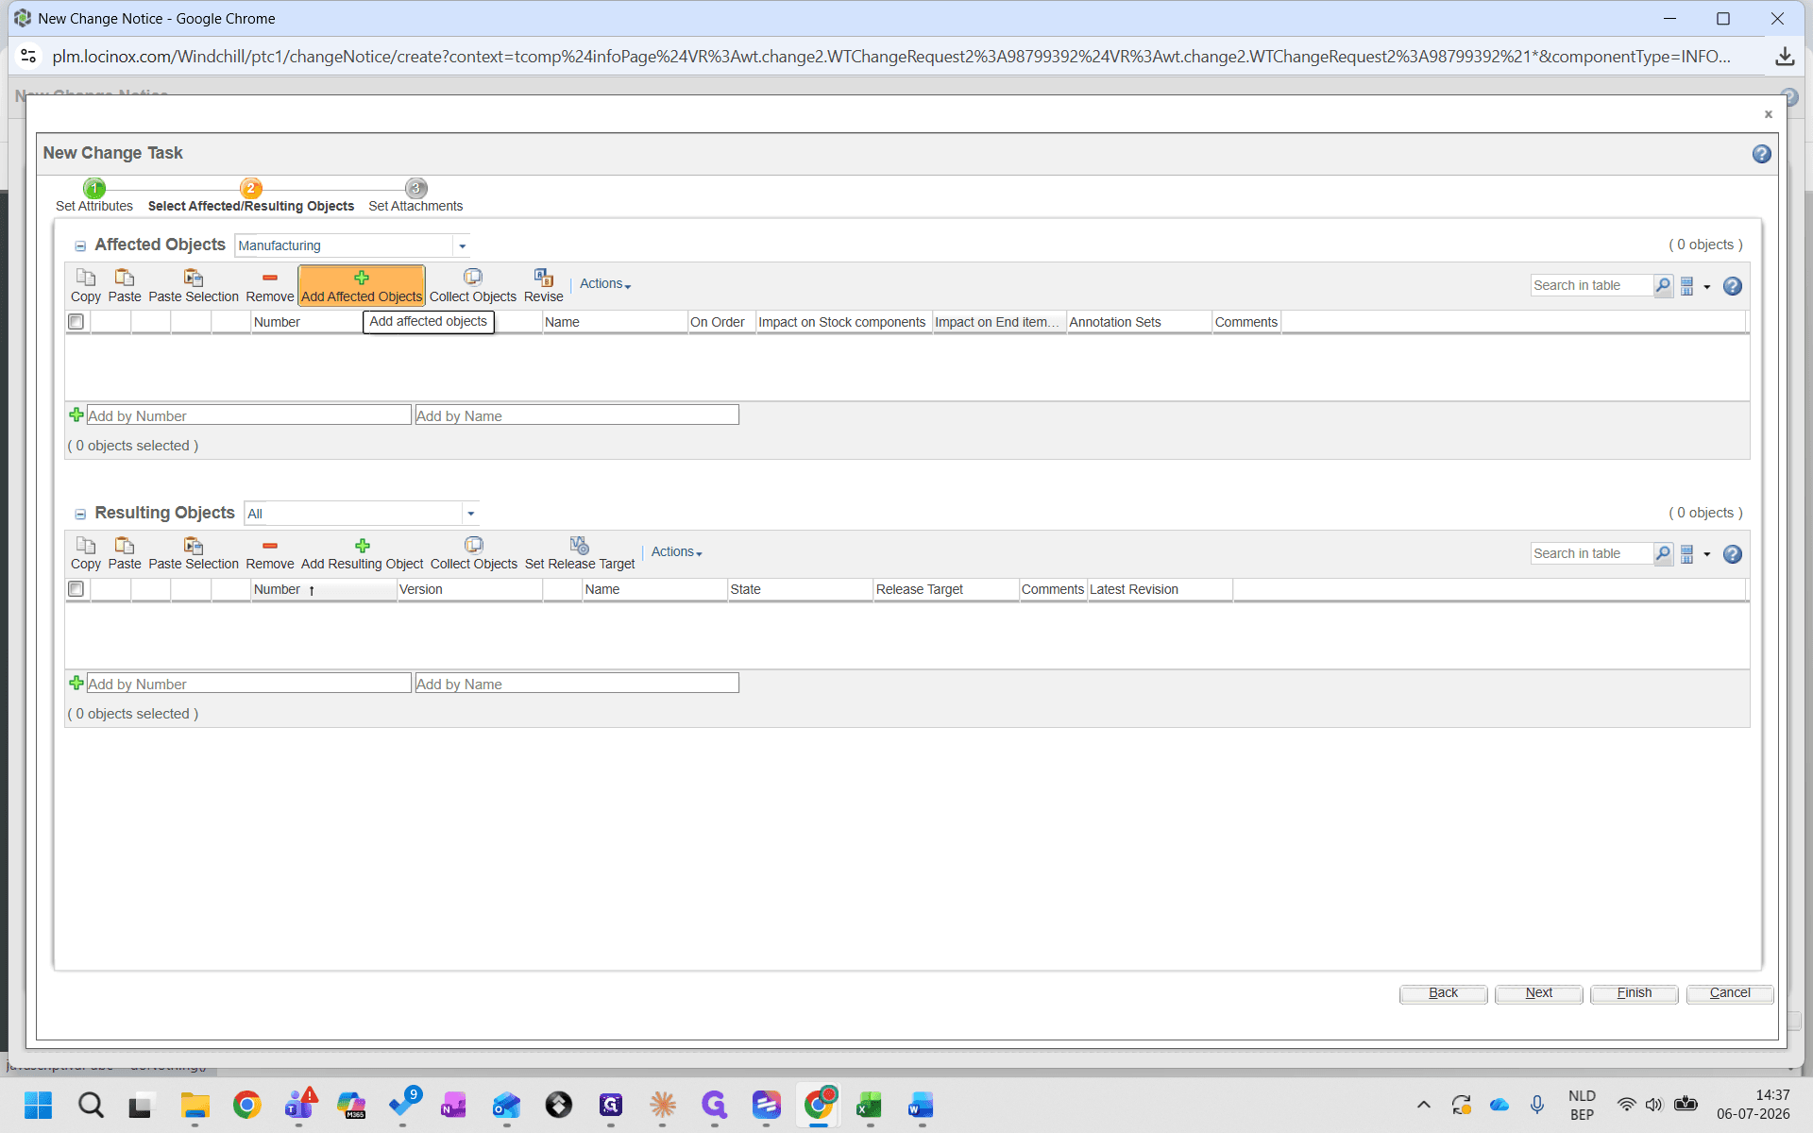Go to Set Attributes step
The image size is (1813, 1133).
tap(93, 196)
